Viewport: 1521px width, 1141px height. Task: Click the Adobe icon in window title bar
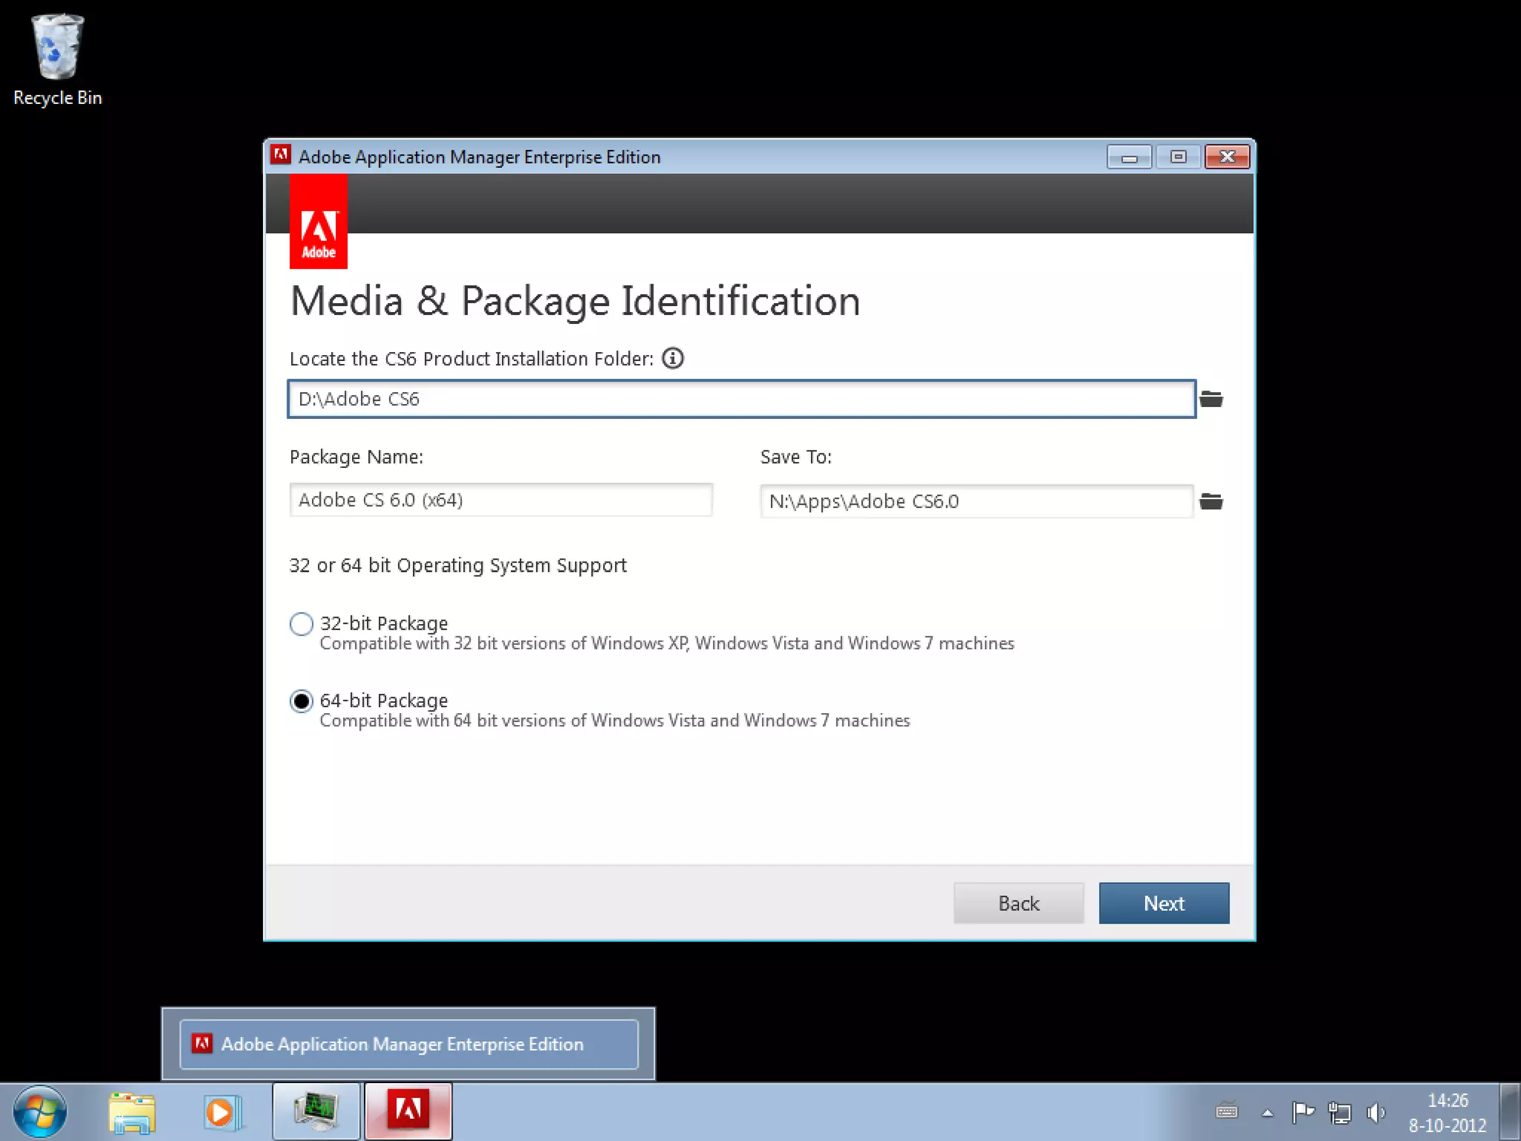point(281,155)
